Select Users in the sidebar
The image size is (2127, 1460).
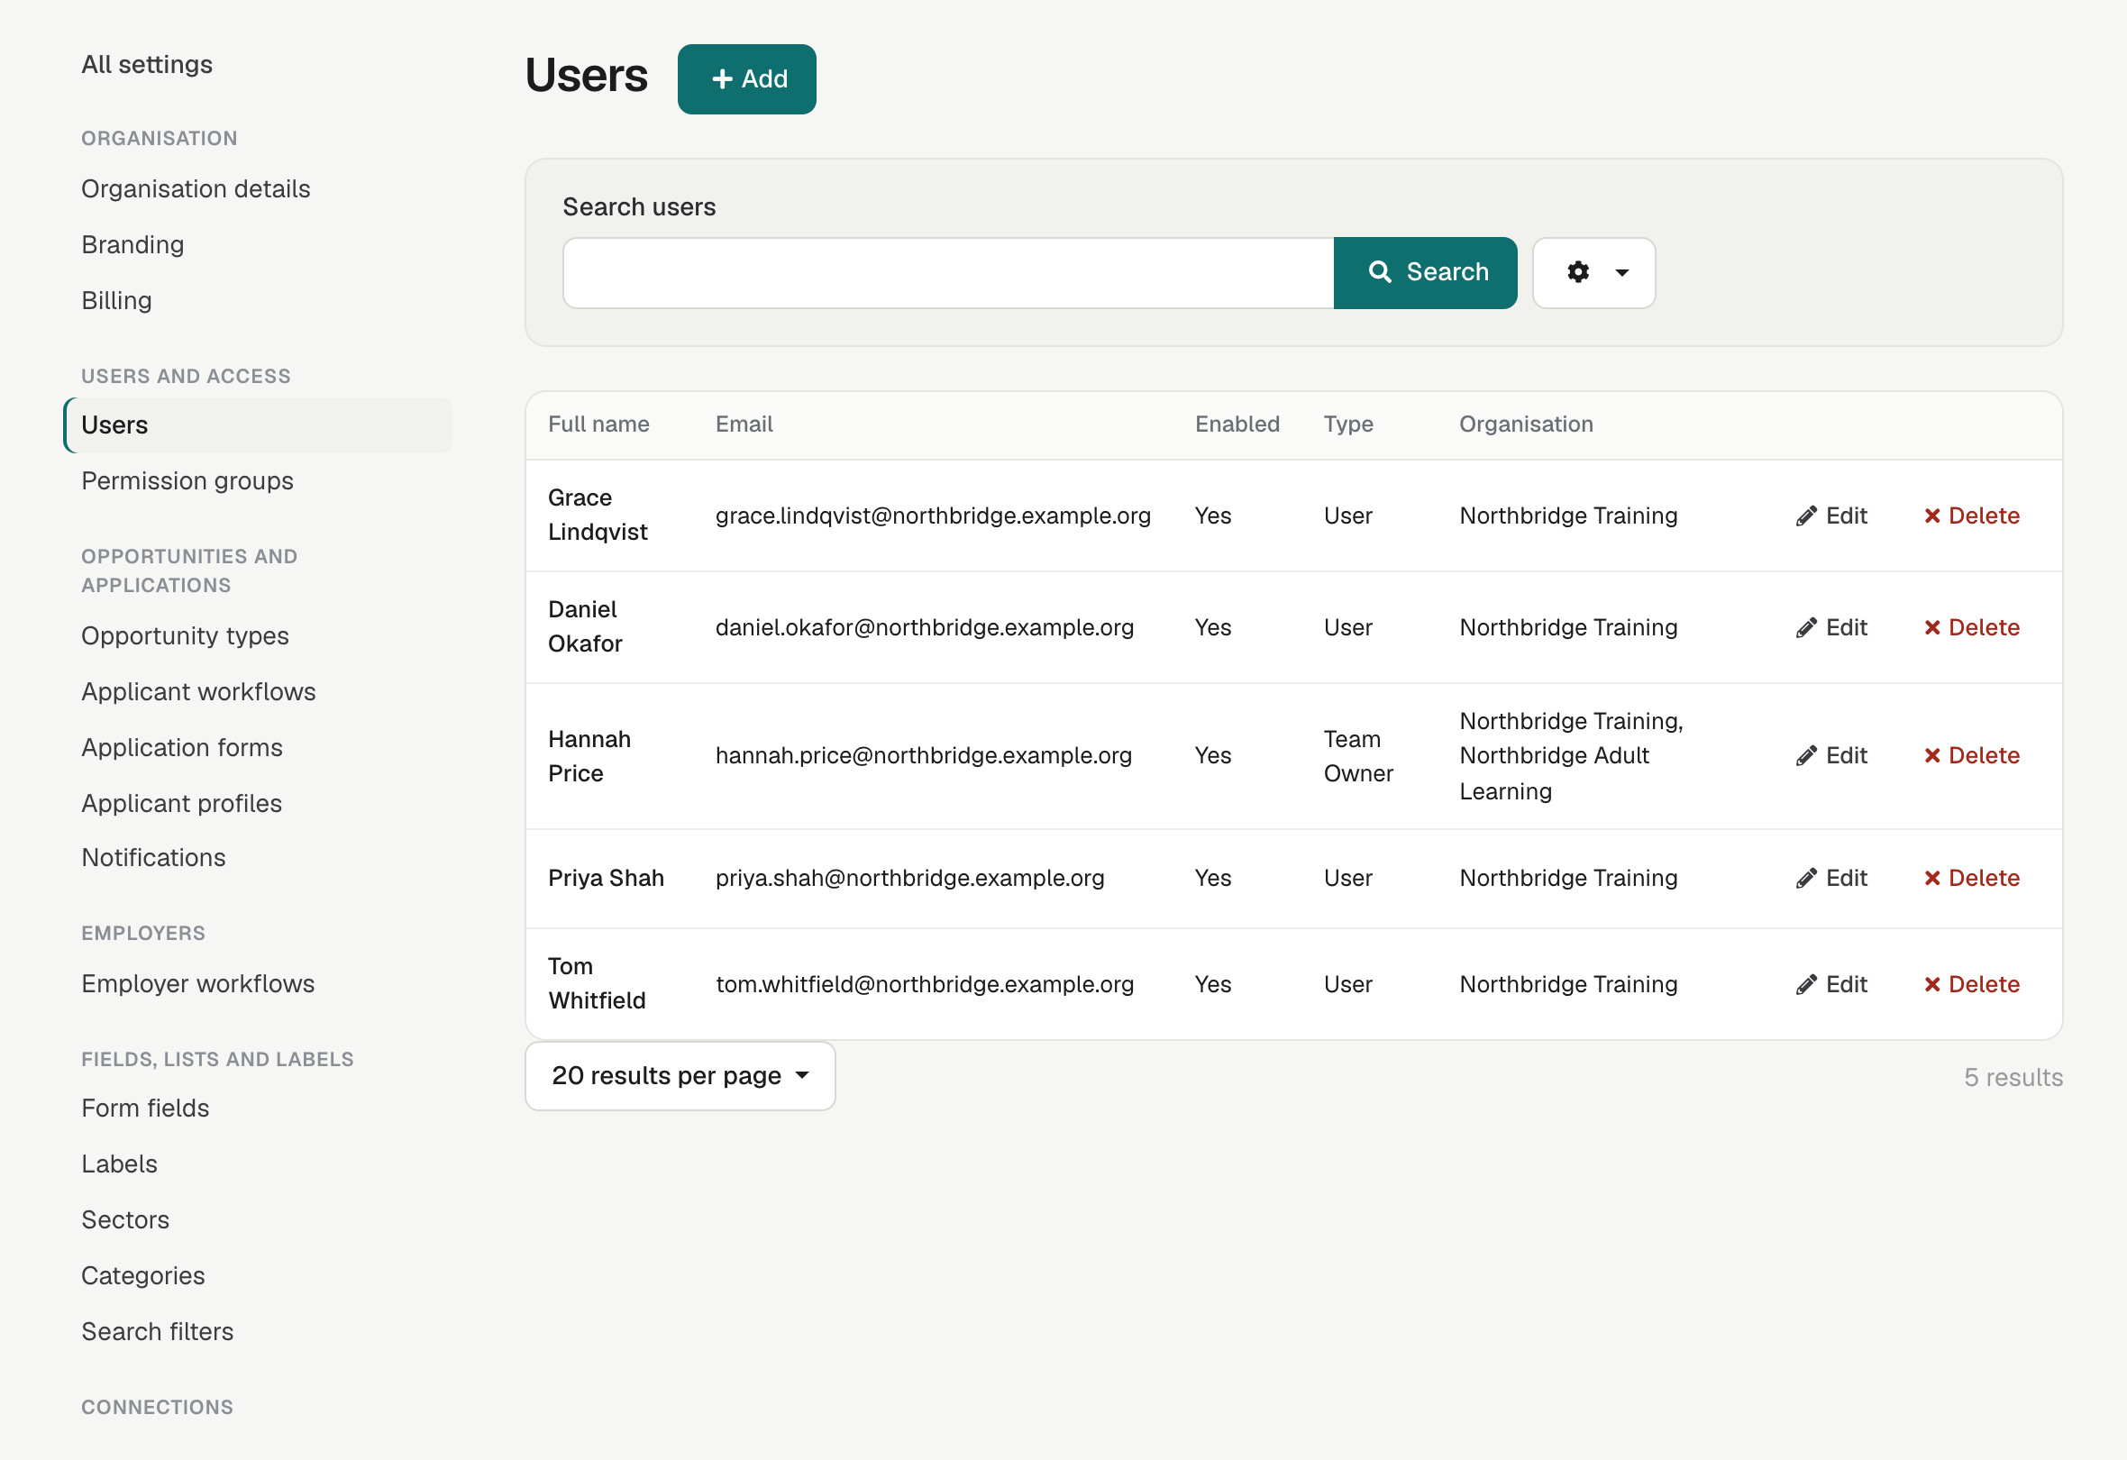click(258, 425)
